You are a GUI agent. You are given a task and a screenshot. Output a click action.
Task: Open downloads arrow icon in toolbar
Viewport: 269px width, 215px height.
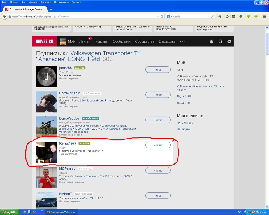pos(241,17)
